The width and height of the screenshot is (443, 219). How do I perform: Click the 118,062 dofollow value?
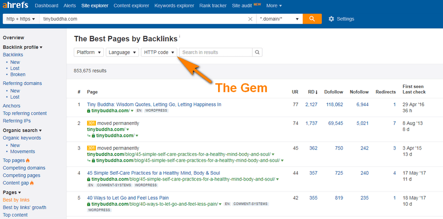335,104
